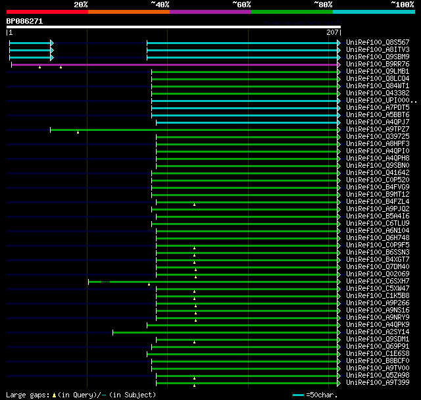Click UniRef100_B9MT12 text
This screenshot has width=421, height=400.
[x=378, y=195]
